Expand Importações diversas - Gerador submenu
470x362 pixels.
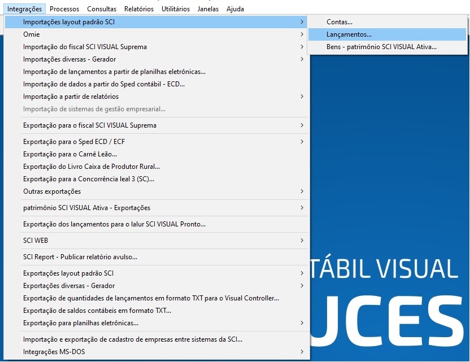[x=69, y=59]
